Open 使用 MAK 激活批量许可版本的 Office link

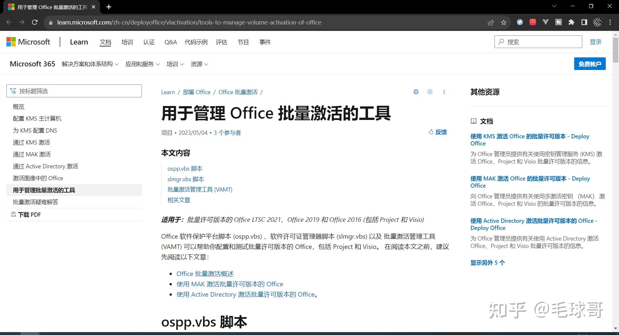click(230, 284)
